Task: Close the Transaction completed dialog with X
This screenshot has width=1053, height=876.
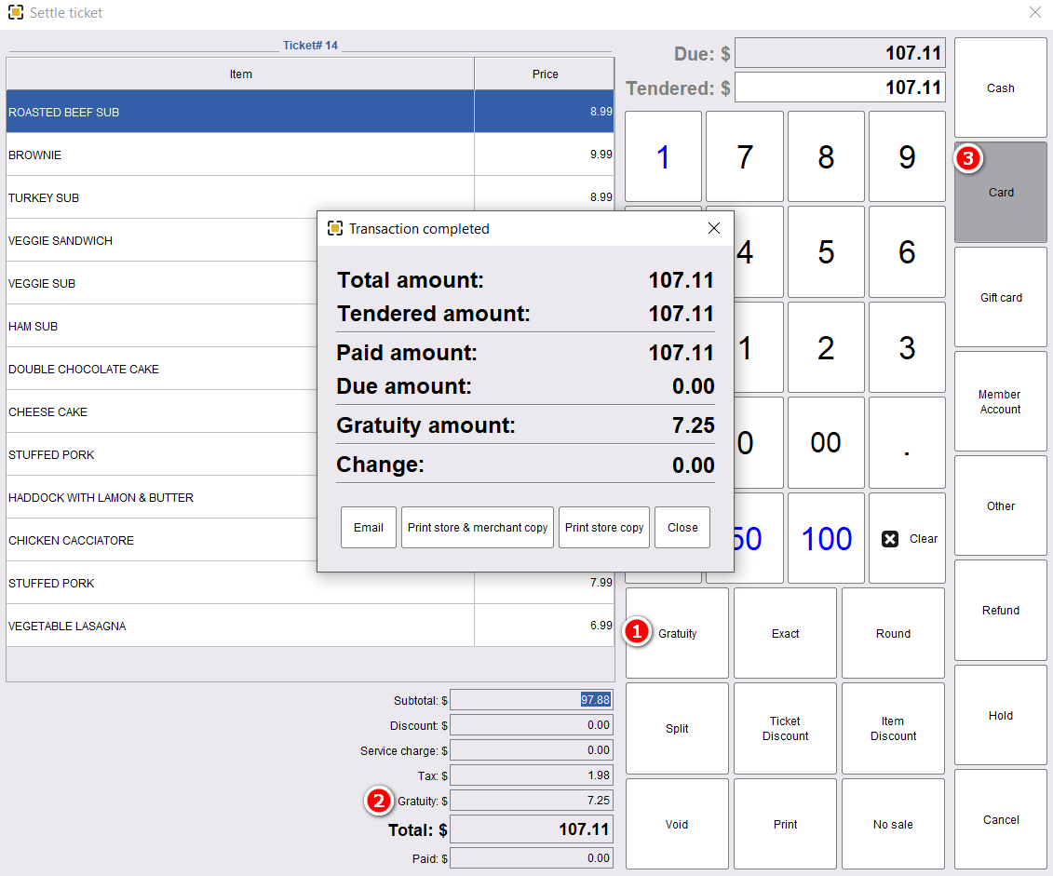Action: coord(714,228)
